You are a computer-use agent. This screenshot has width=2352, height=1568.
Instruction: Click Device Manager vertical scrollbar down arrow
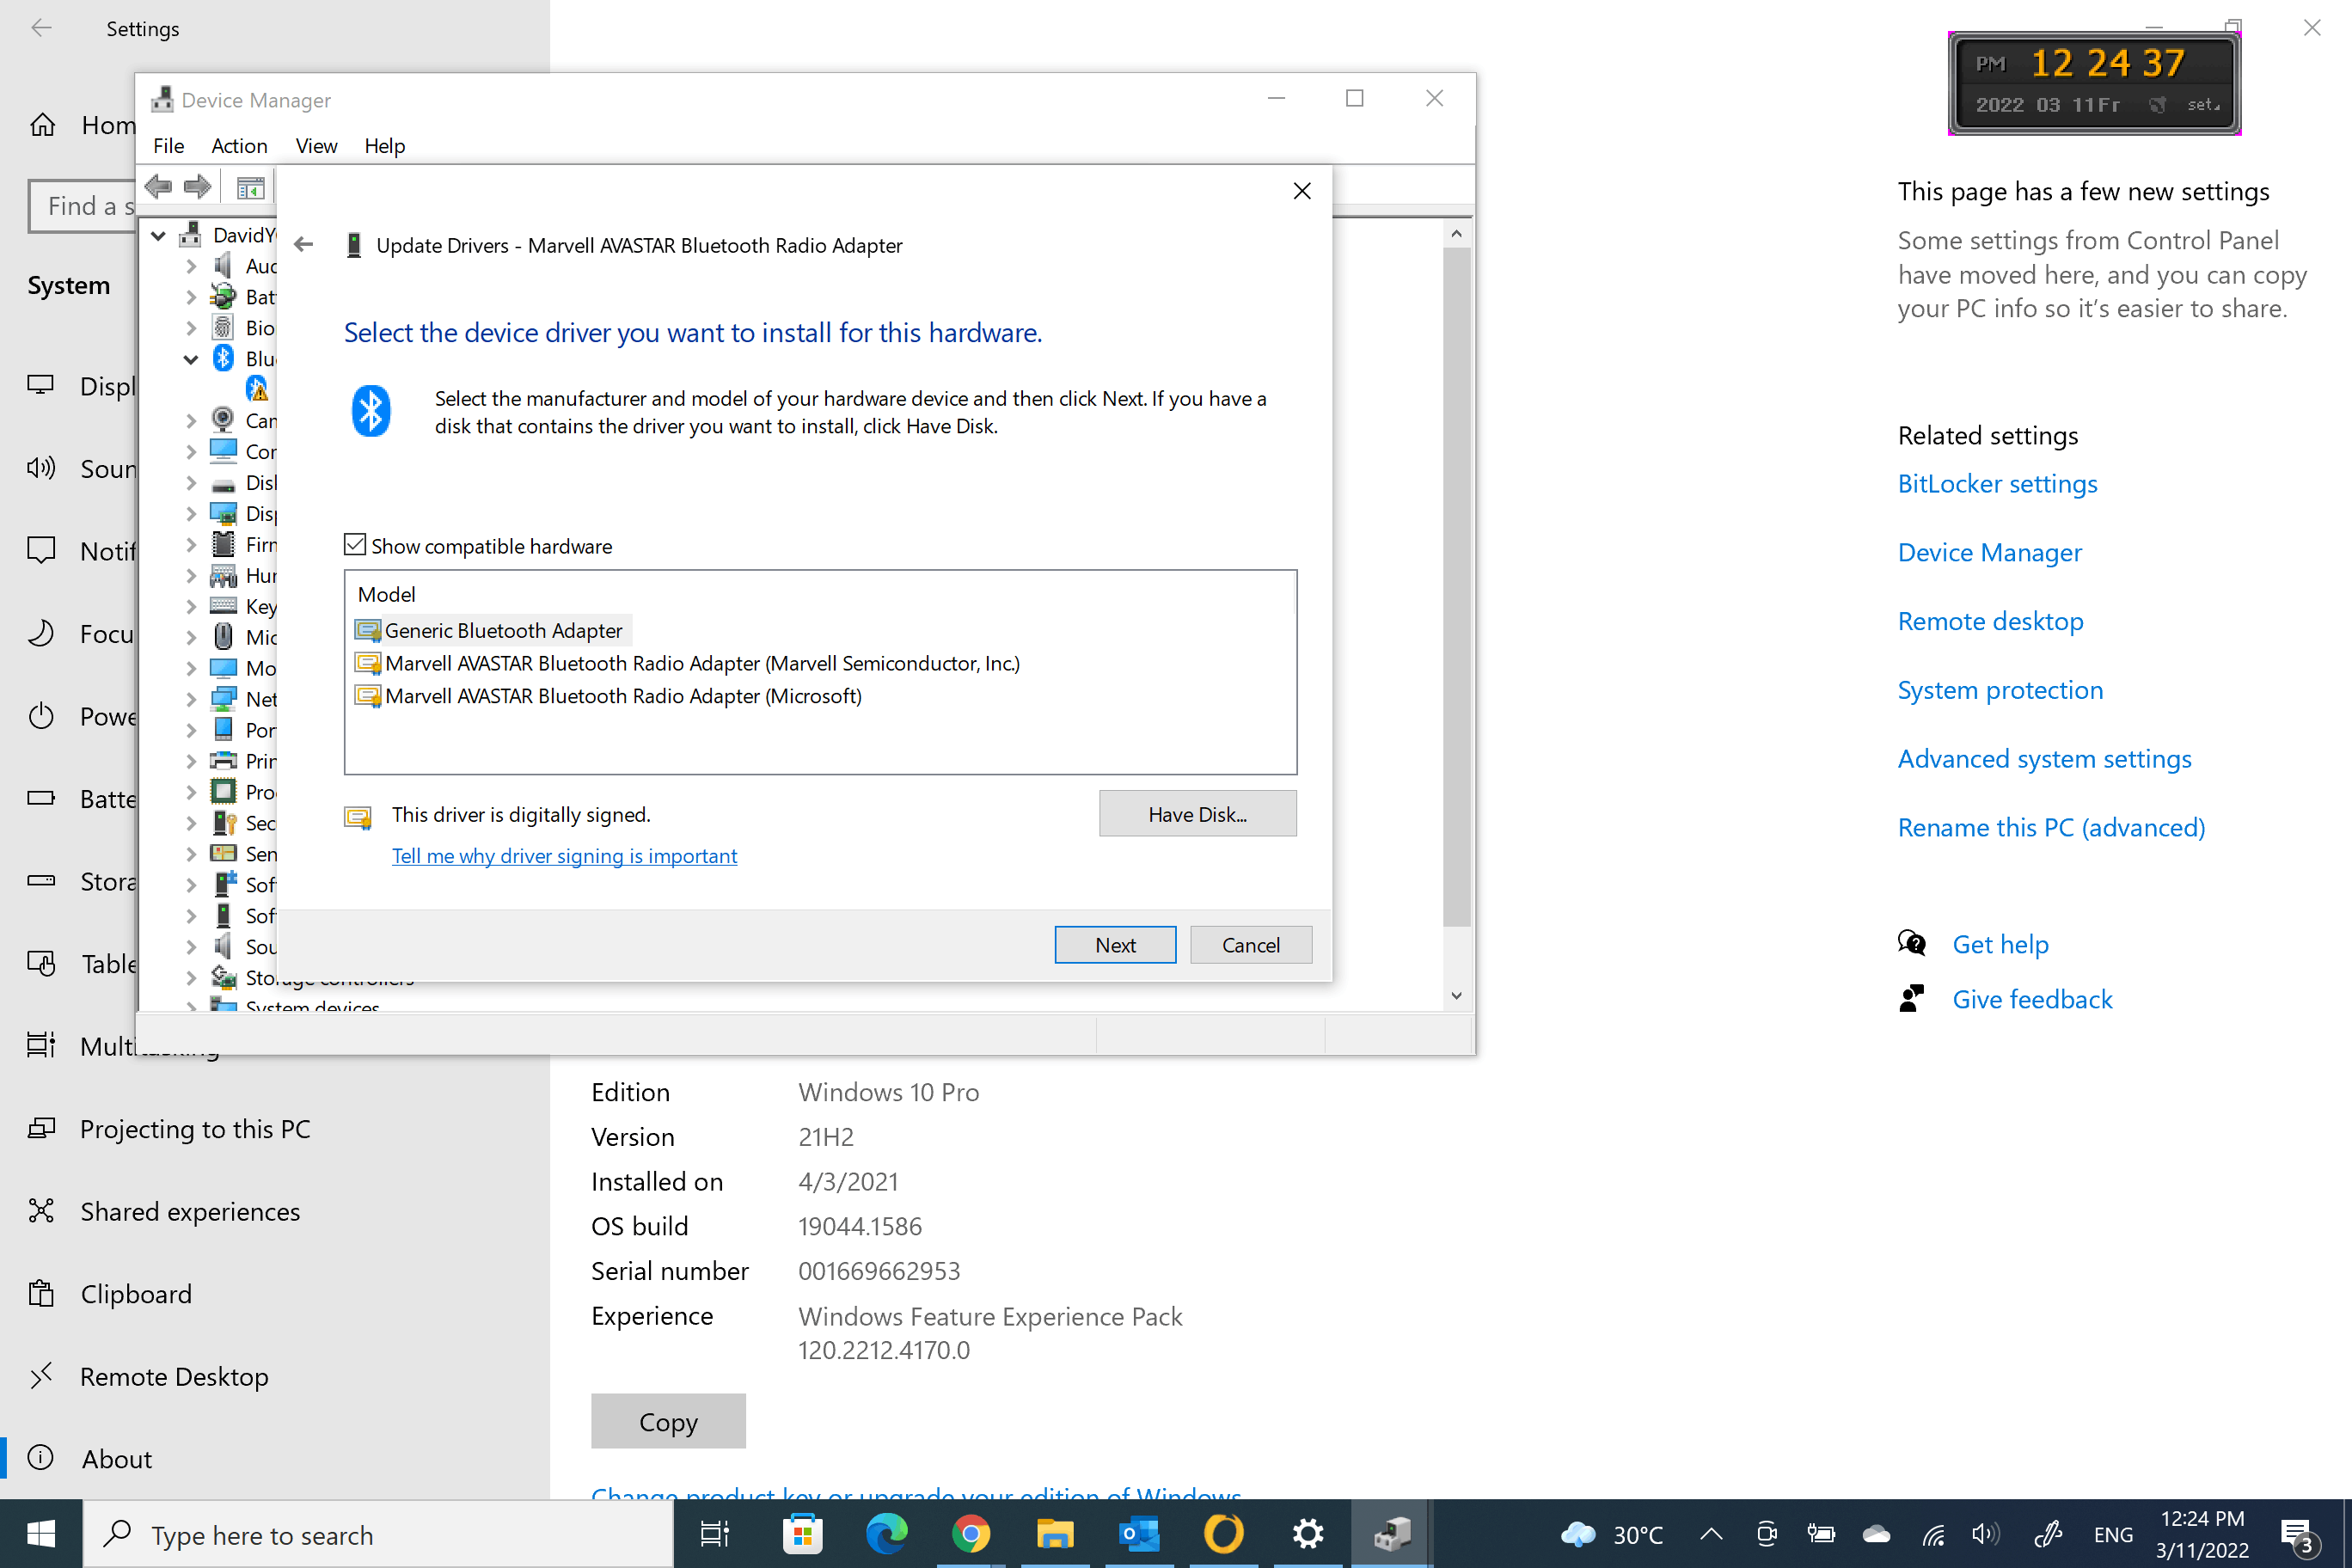click(1456, 995)
